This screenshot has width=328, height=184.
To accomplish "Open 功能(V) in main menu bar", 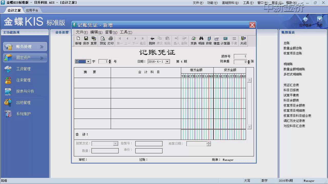I will [212, 3].
